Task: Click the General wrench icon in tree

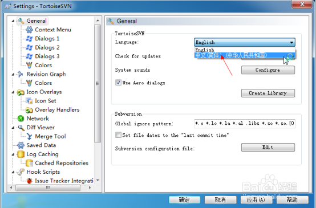Action: [21, 21]
